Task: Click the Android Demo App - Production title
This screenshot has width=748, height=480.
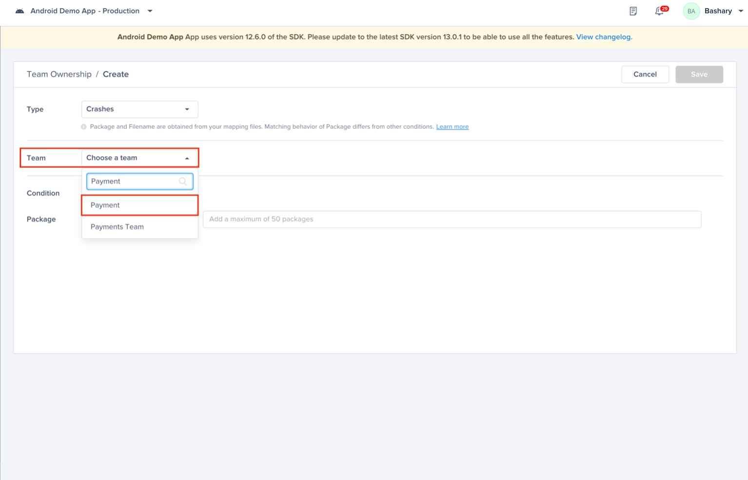Action: [x=85, y=11]
